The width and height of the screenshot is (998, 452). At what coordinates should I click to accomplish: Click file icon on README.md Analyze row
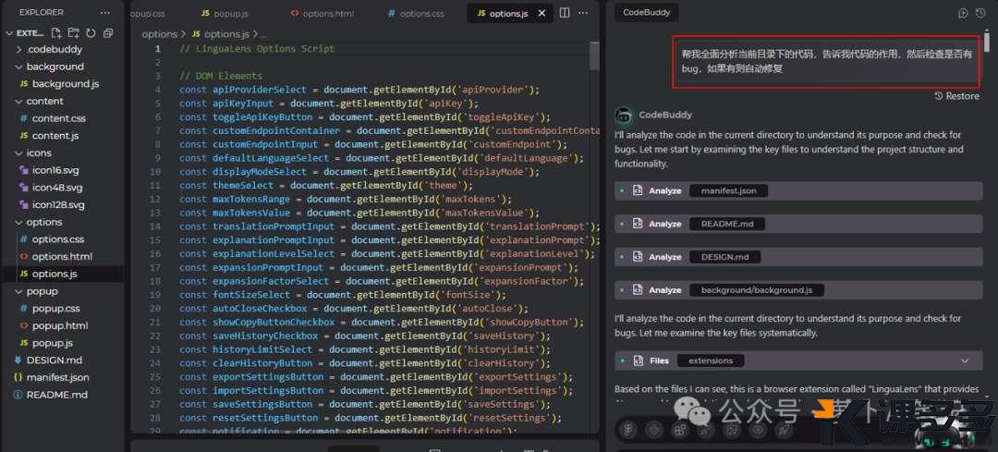[x=637, y=224]
